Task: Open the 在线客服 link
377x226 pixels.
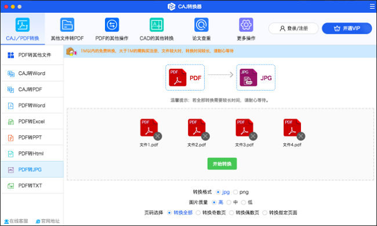Action: click(x=16, y=221)
